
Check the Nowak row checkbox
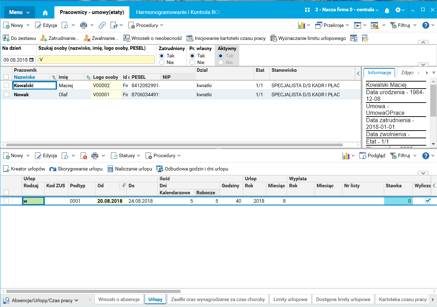coord(6,95)
